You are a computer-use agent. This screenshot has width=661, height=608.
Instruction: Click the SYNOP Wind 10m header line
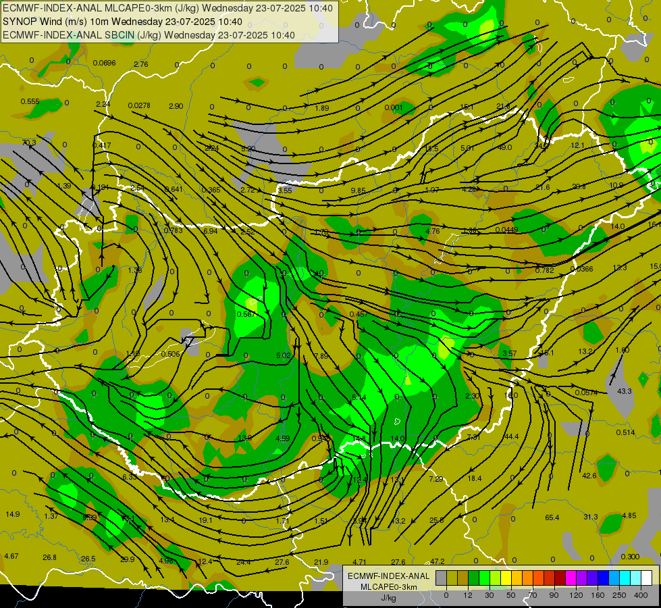(x=122, y=22)
